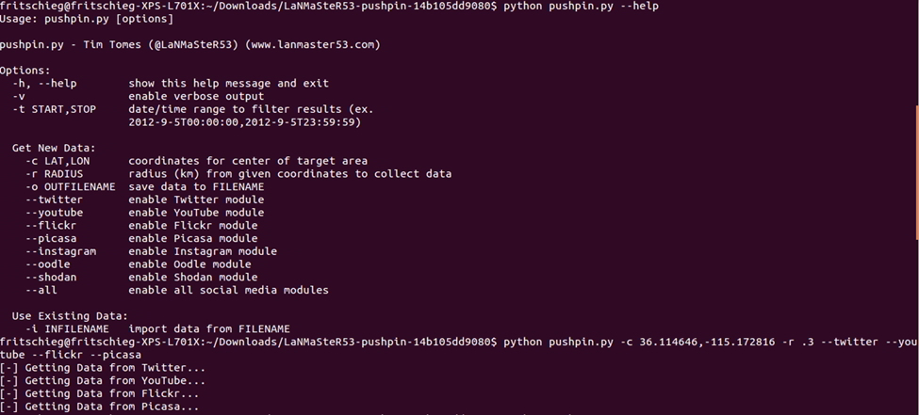Click the '--flickr' option in help list
The image size is (919, 415).
point(51,225)
